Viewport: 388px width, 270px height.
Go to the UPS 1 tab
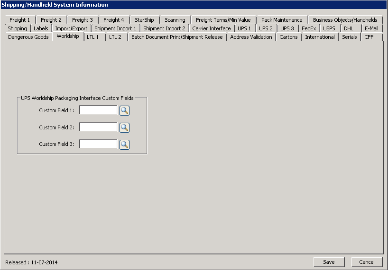244,28
